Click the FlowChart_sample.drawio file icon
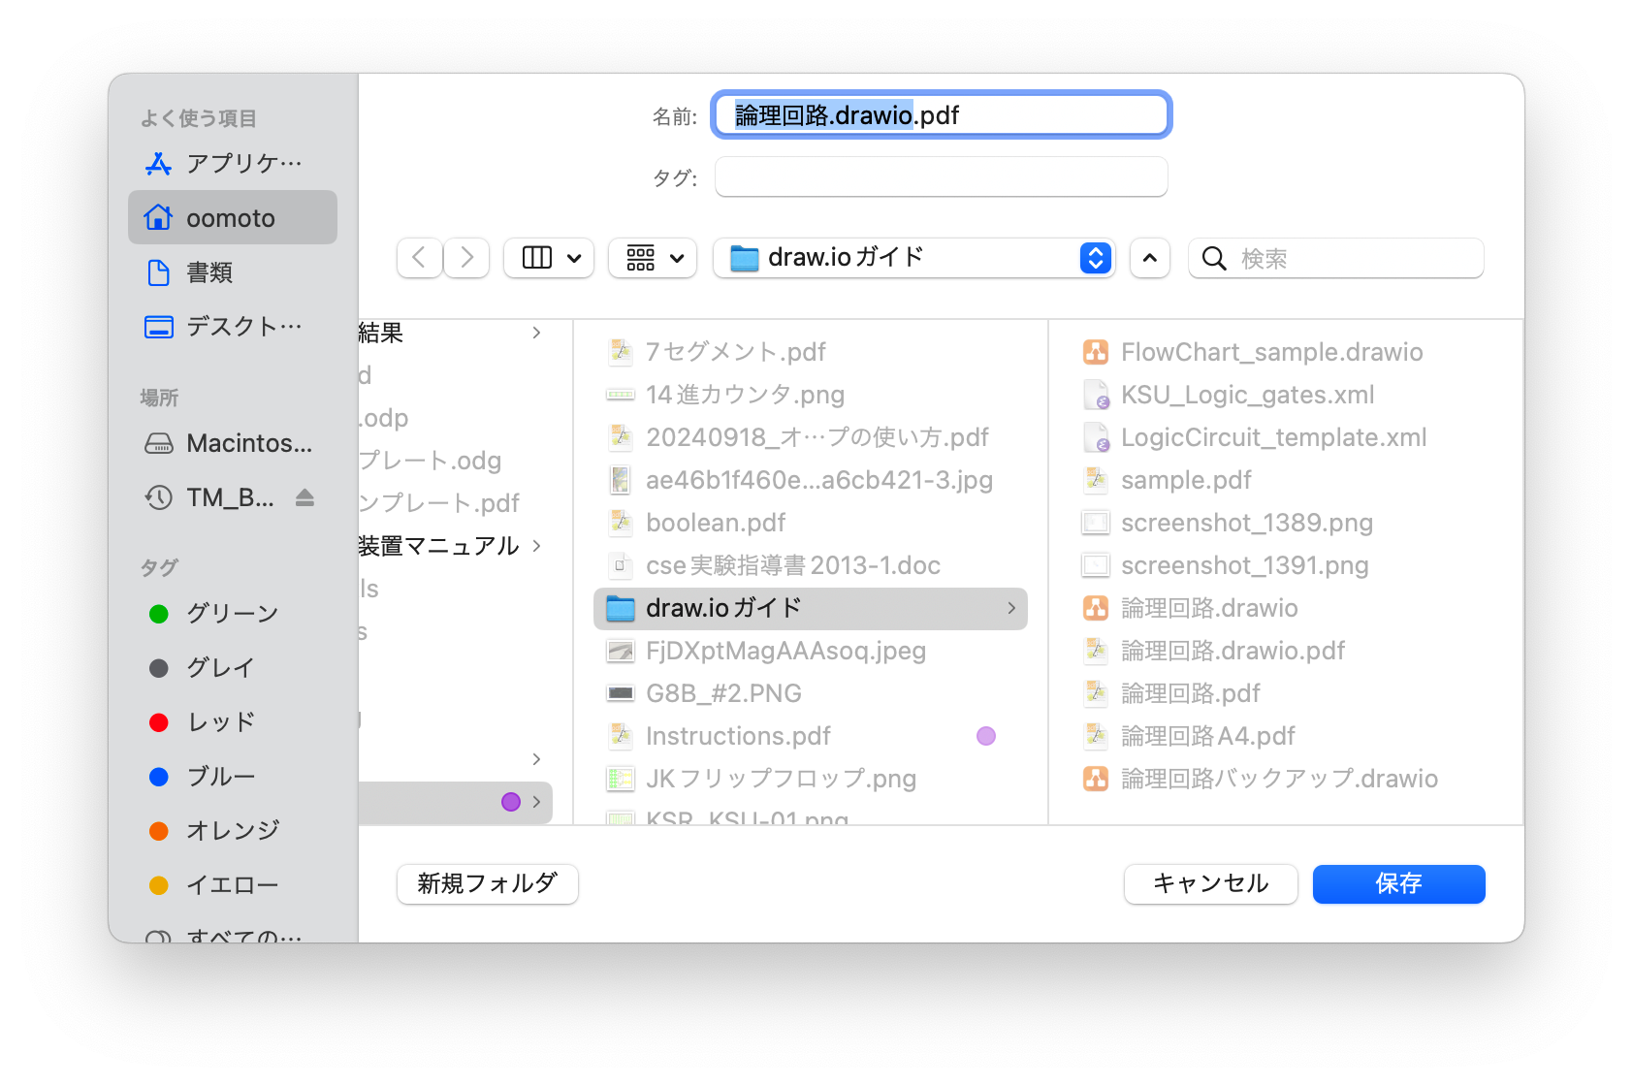This screenshot has width=1633, height=1086. [1096, 352]
